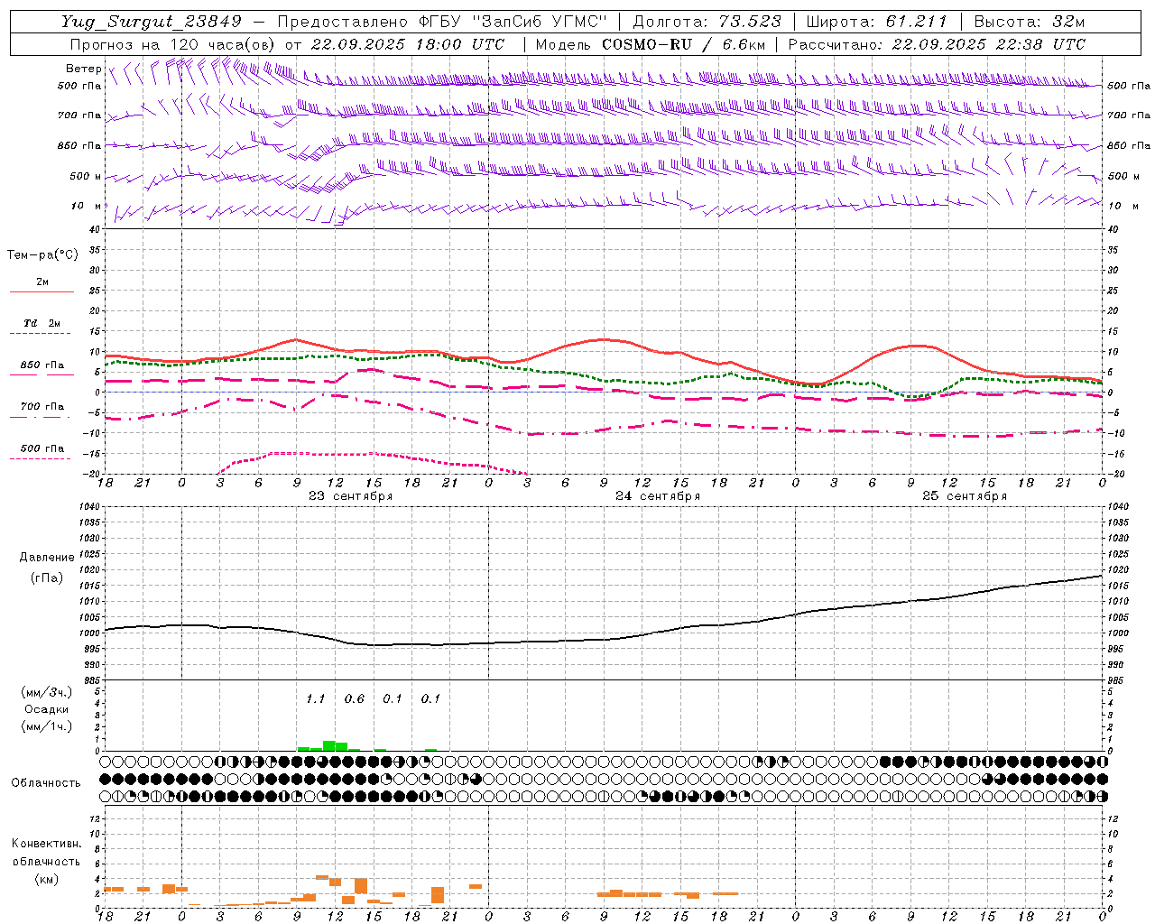The height and width of the screenshot is (924, 1155).
Task: Click the 700 гПа temperature legend entry
Action: pyautogui.click(x=42, y=407)
